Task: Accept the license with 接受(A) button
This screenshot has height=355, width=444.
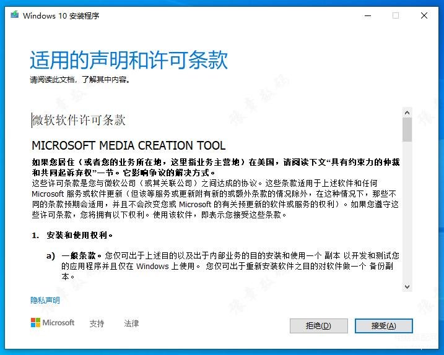Action: click(x=383, y=326)
